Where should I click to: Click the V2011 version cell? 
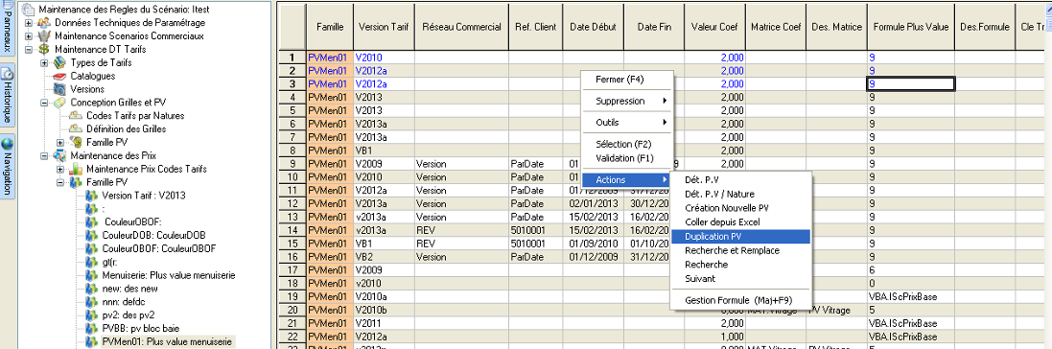coord(384,323)
